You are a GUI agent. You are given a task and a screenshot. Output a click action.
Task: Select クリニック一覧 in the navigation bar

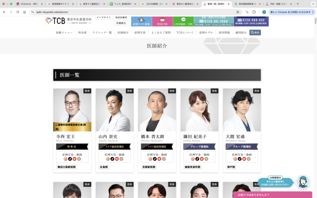coord(102,32)
